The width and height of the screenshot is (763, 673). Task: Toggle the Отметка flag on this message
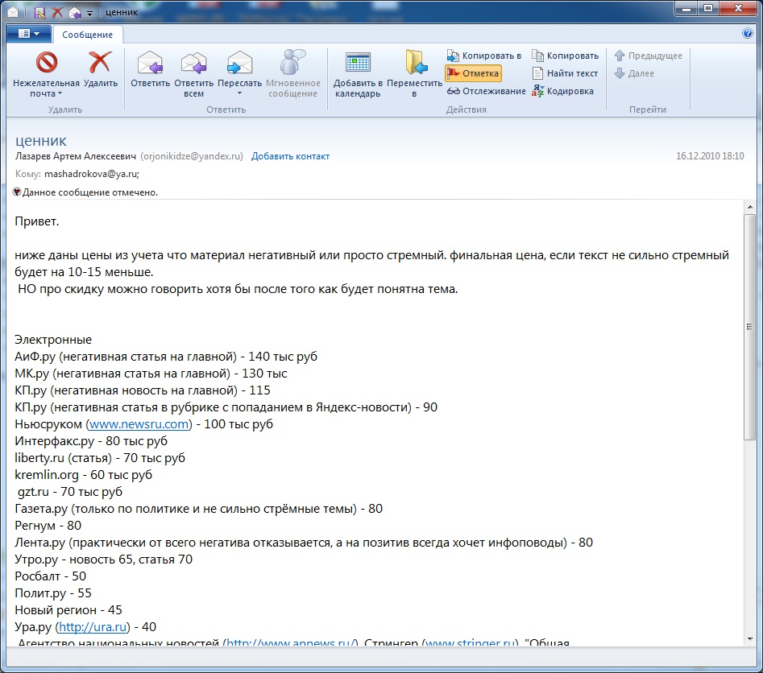[473, 73]
